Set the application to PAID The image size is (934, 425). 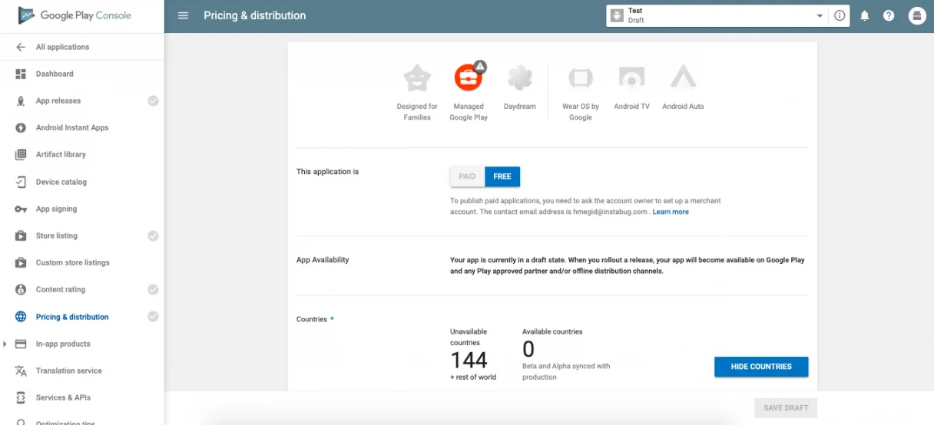(467, 176)
